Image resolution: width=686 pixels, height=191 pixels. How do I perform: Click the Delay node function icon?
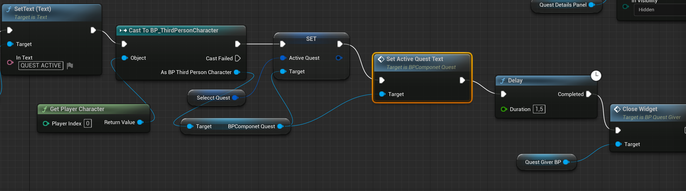tap(503, 81)
